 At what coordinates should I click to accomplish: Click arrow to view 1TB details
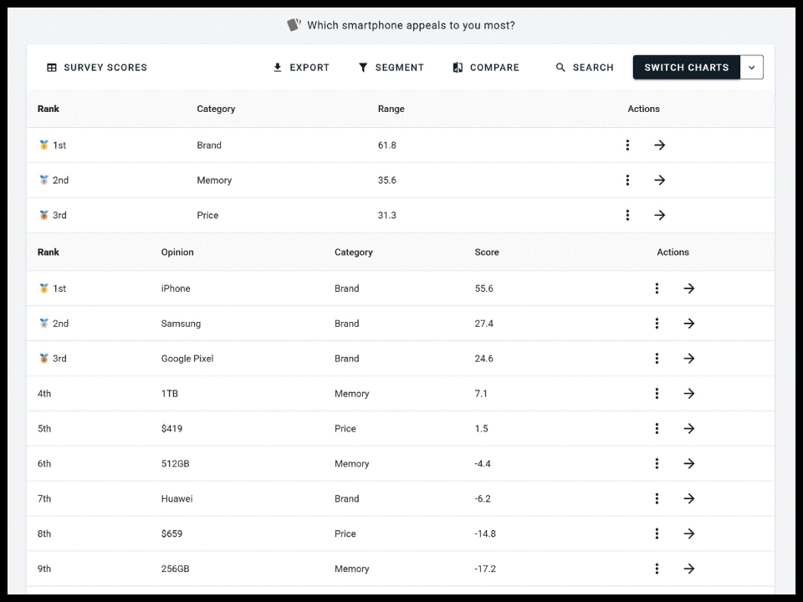pos(688,393)
